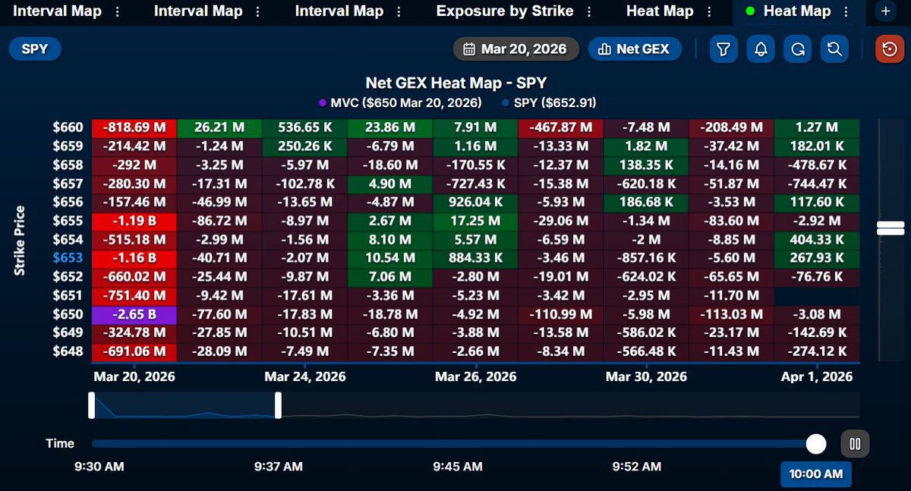Click the 404.33 K cell
The image size is (911, 491).
817,240
